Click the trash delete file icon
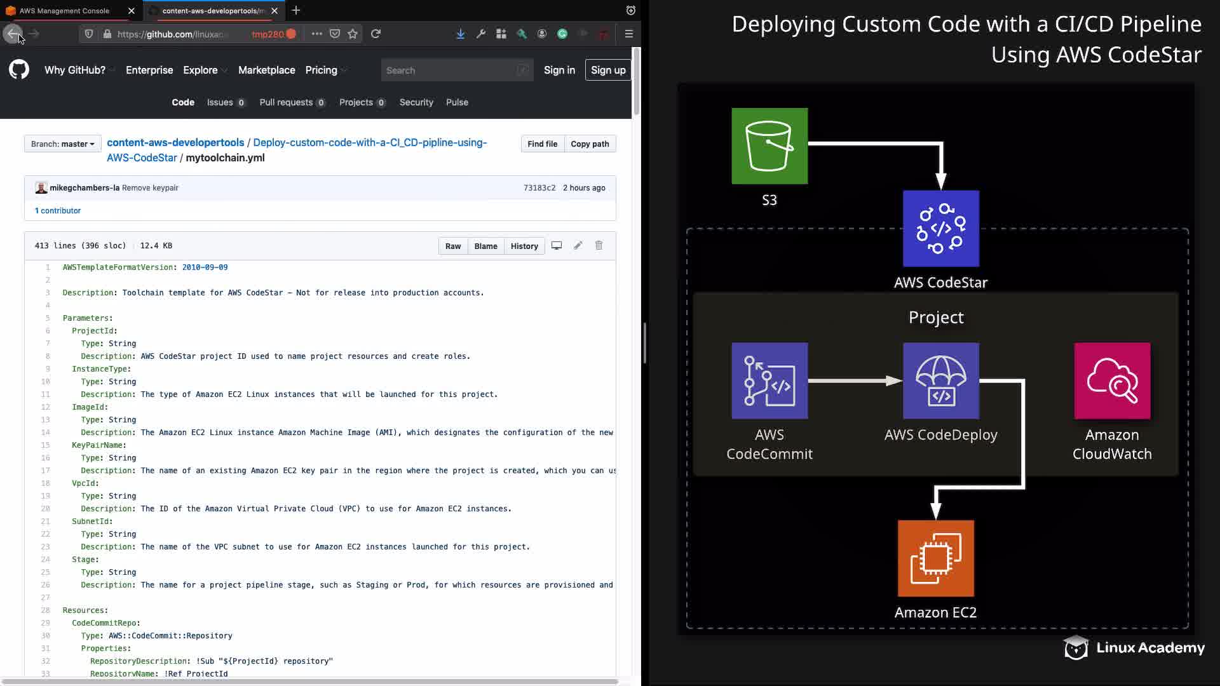The height and width of the screenshot is (686, 1220). [599, 246]
